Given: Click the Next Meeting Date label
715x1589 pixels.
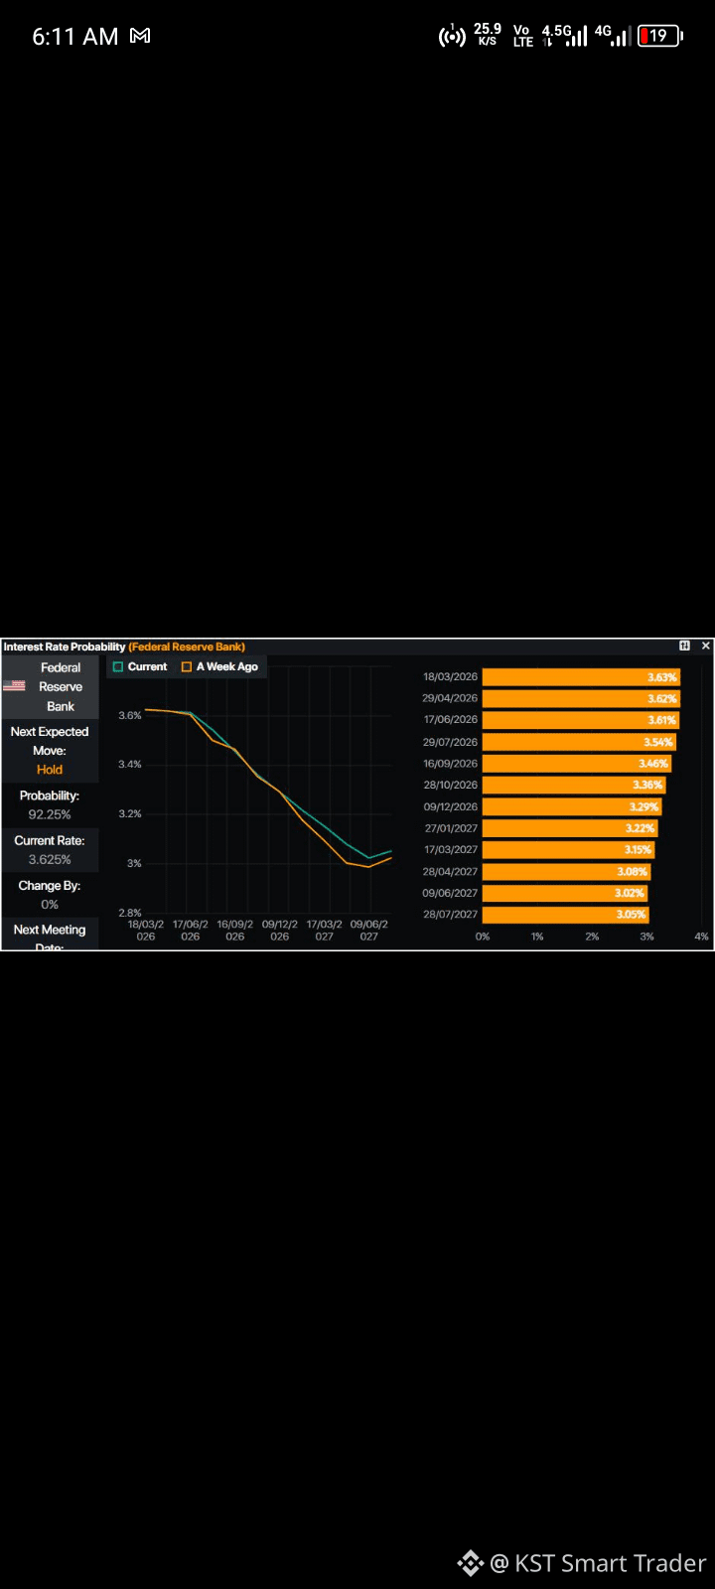Looking at the screenshot, I should pyautogui.click(x=50, y=938).
